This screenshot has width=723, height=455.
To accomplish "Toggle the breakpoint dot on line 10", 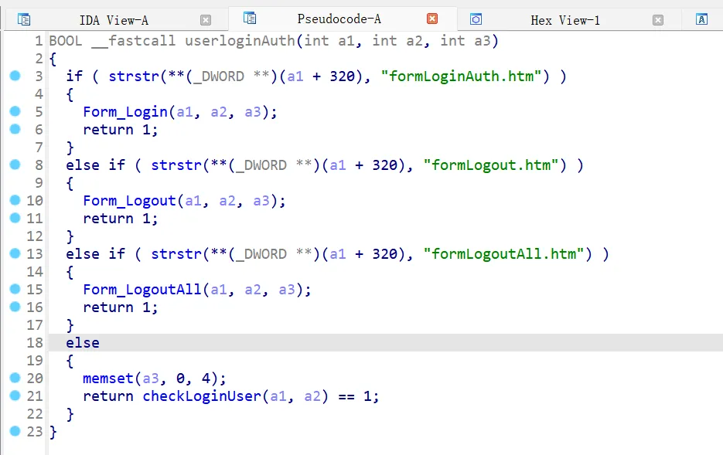I will click(x=15, y=200).
